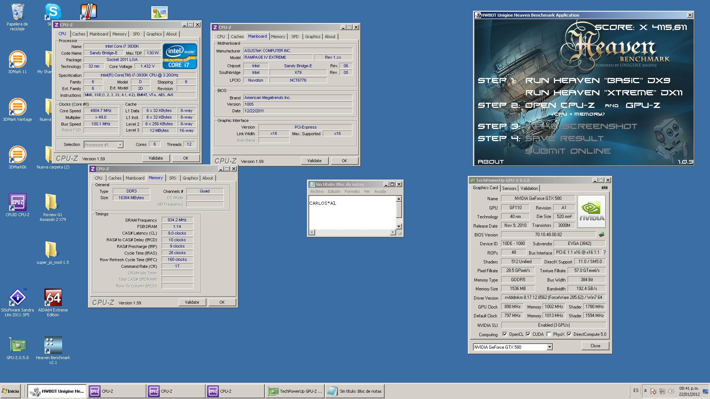Launch 3DMark 11 desktop shortcut

click(x=17, y=62)
